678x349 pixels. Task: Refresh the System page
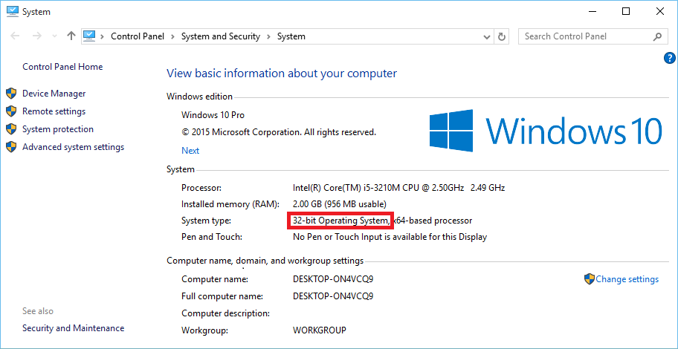point(502,36)
